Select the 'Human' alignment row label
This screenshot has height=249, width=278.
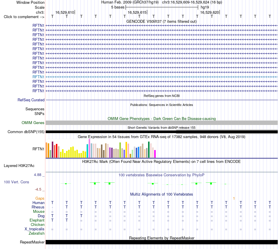[x=38, y=203]
